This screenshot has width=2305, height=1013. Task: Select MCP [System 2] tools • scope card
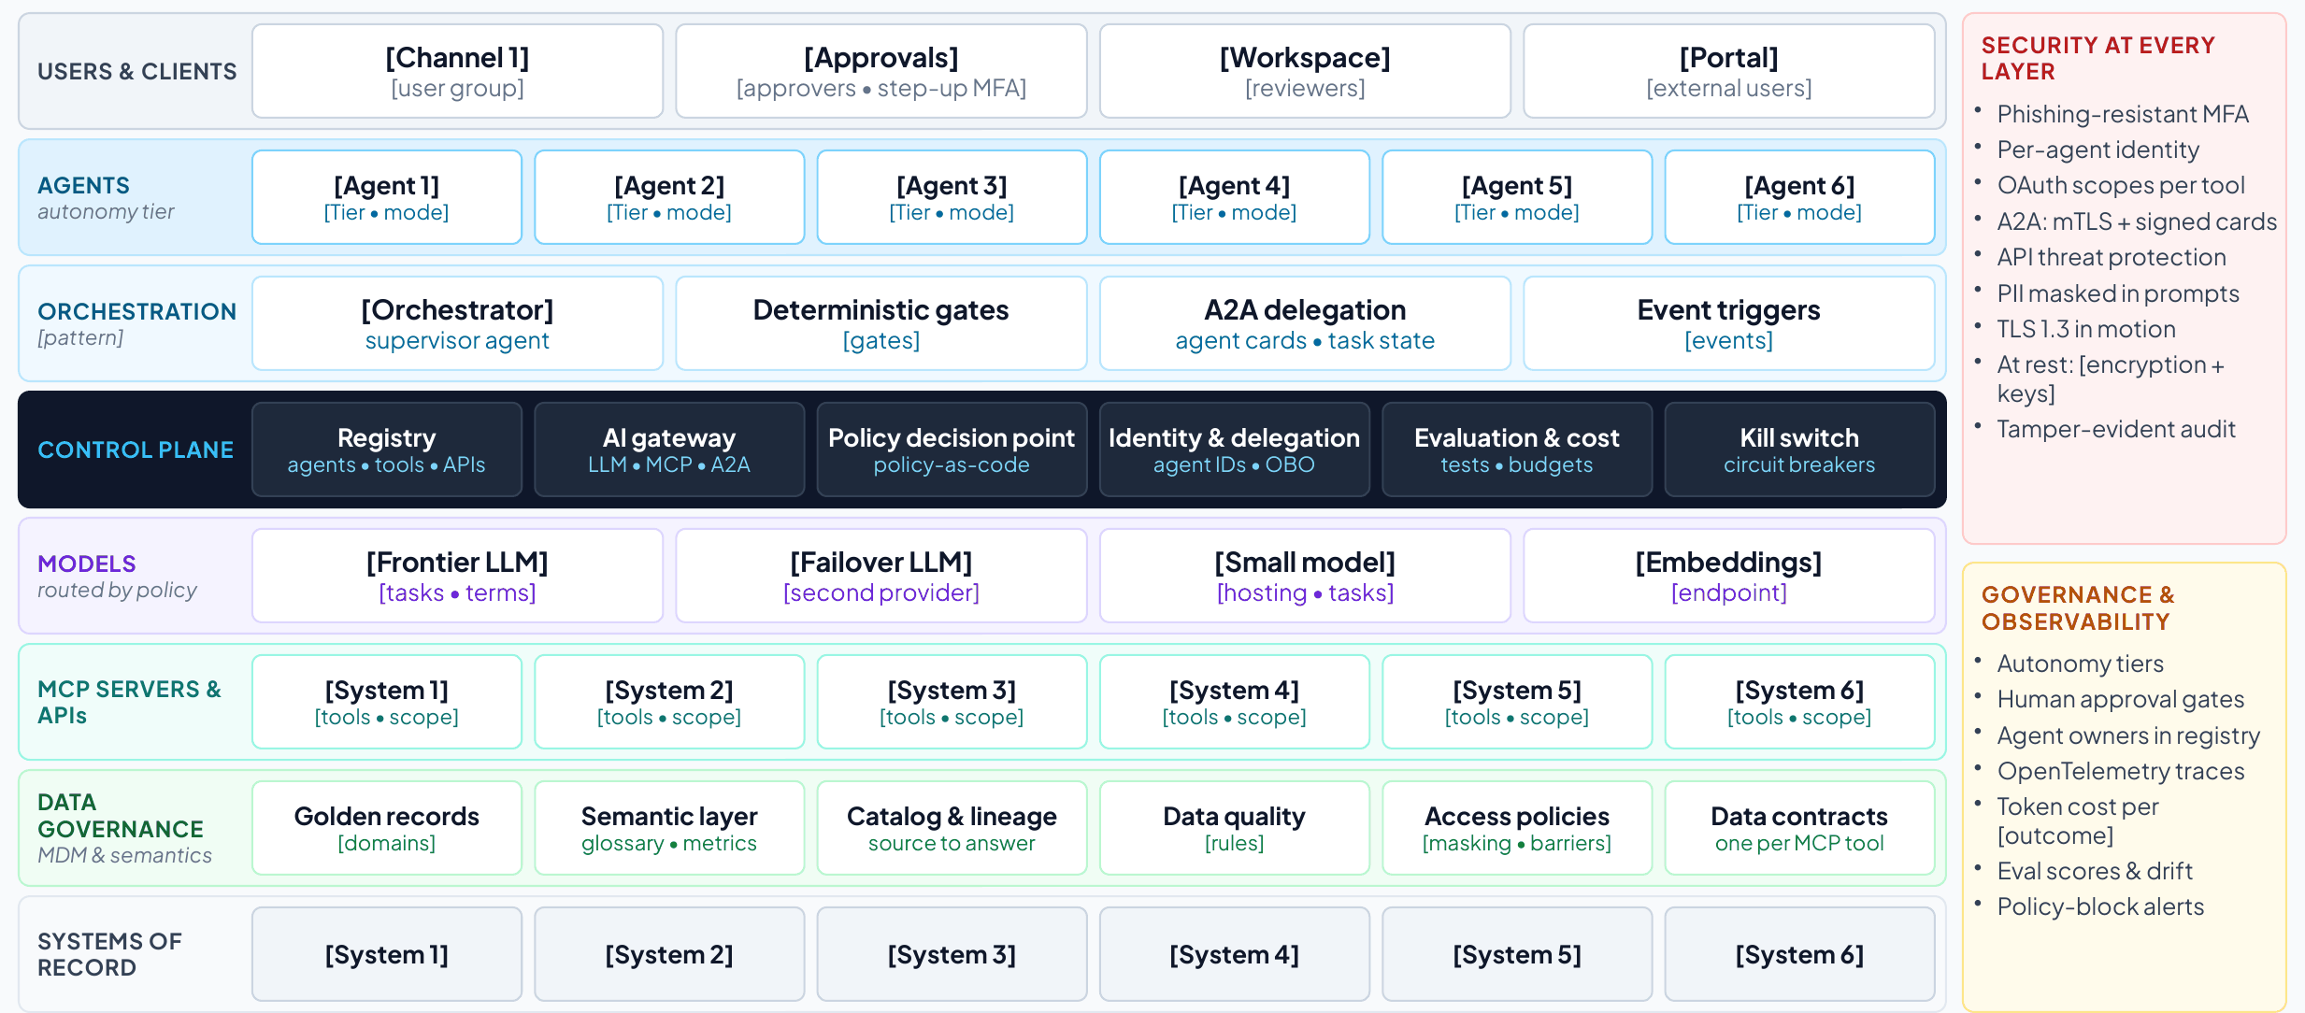coord(669,702)
